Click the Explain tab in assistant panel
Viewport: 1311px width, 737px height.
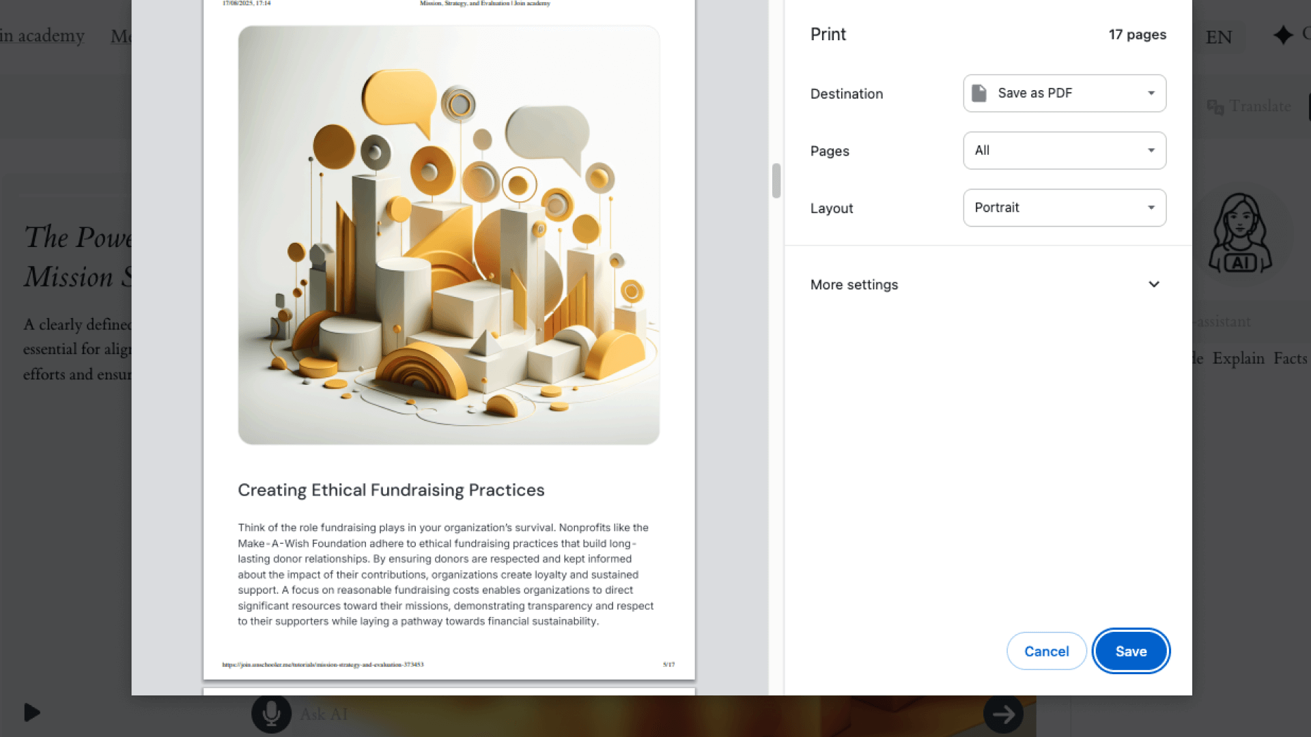(1238, 358)
